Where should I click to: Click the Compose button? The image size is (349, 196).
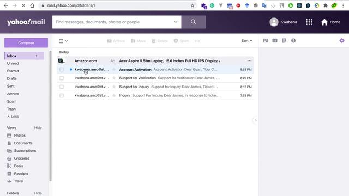click(x=26, y=42)
